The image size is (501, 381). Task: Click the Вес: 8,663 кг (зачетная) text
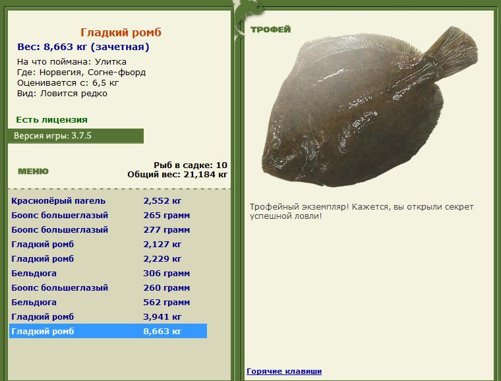click(84, 47)
